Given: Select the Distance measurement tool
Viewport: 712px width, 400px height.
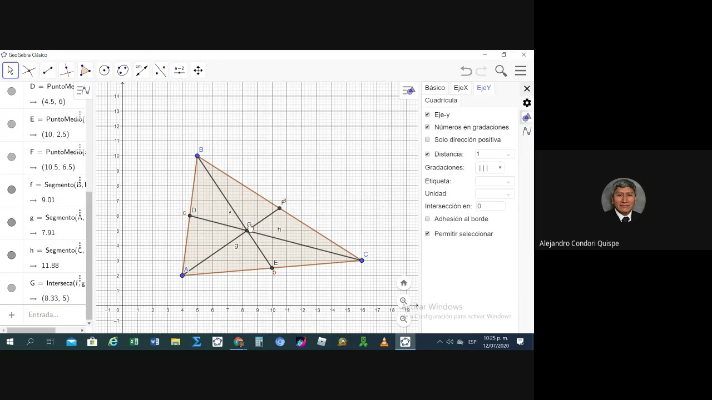Looking at the screenshot, I should coord(141,71).
